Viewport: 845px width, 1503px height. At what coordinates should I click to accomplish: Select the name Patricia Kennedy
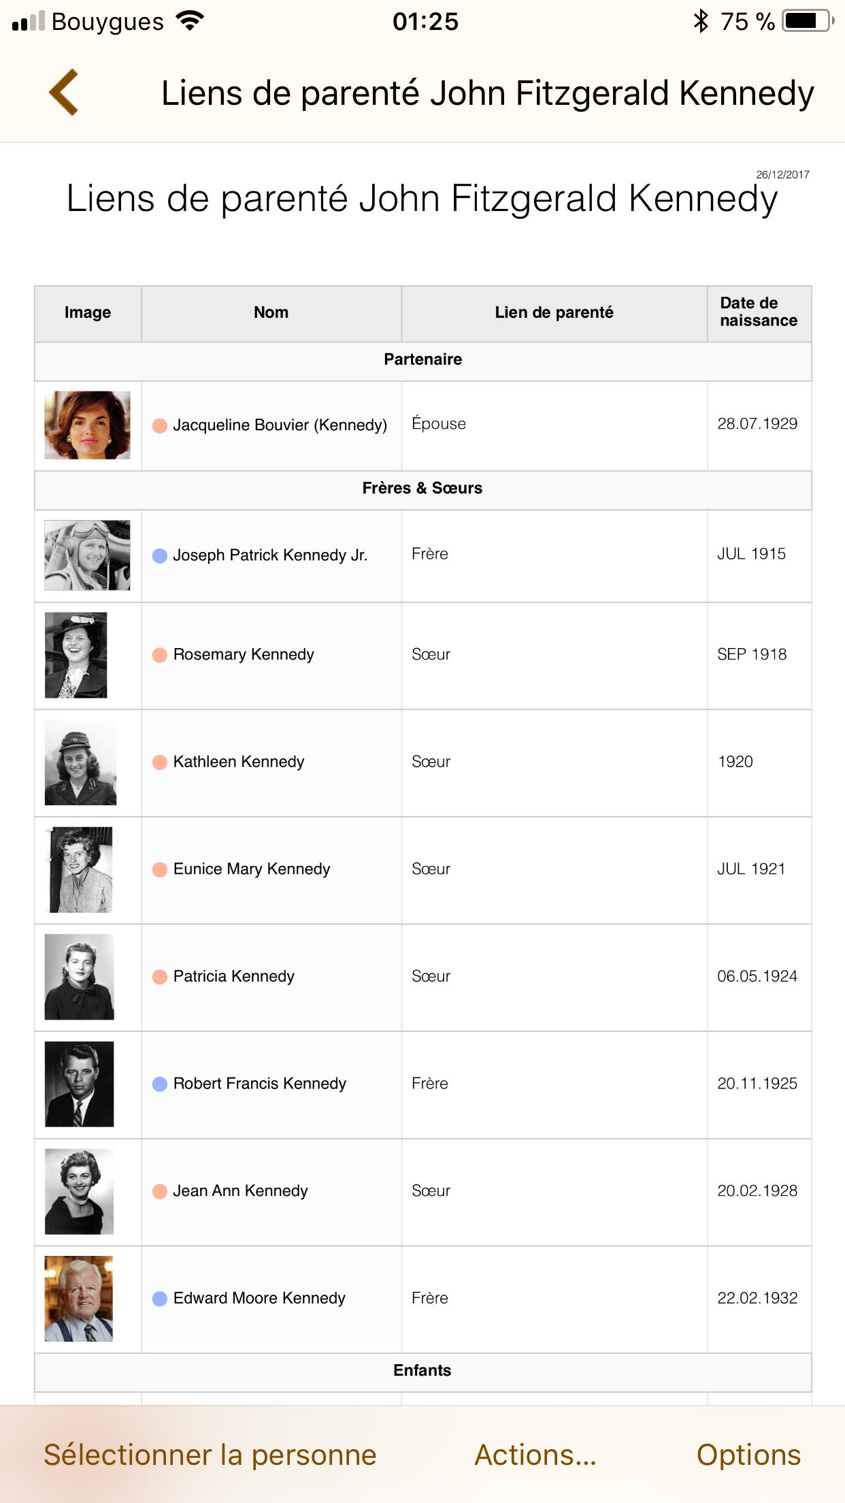[x=234, y=976]
